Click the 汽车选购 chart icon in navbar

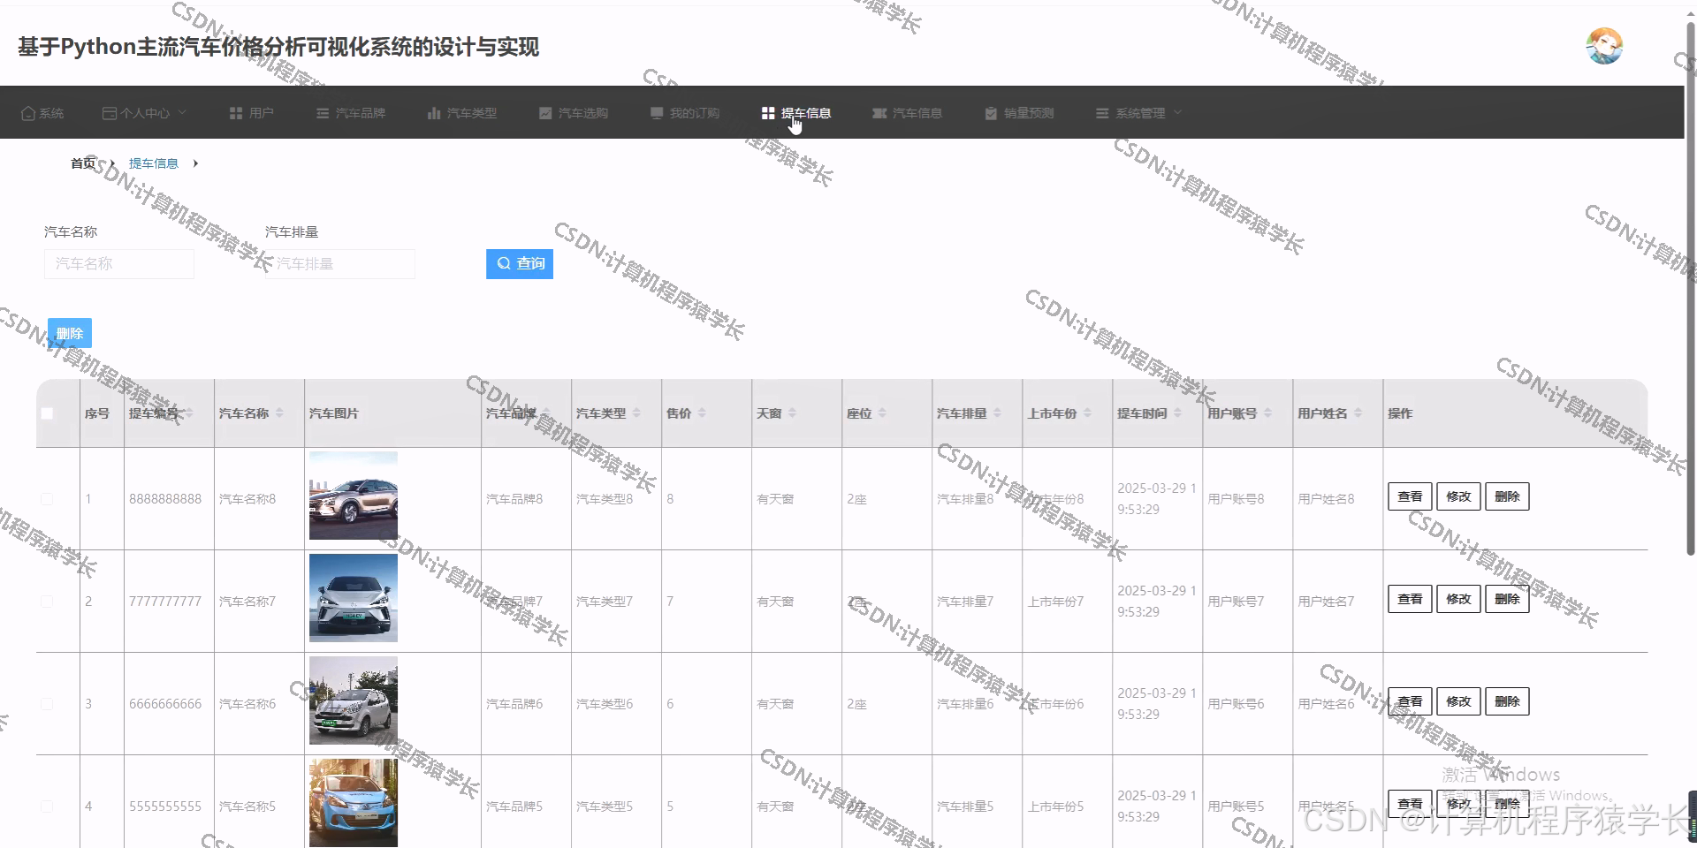pos(545,113)
